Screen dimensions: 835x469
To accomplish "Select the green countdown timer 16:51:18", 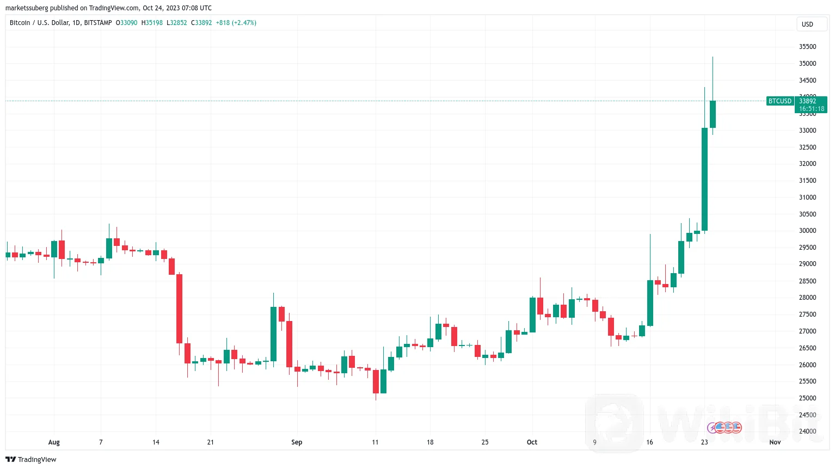I will point(812,108).
